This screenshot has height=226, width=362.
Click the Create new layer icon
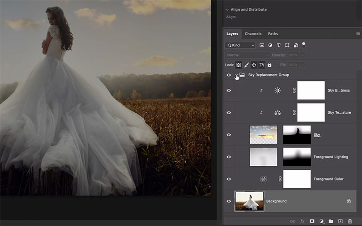pos(340,221)
